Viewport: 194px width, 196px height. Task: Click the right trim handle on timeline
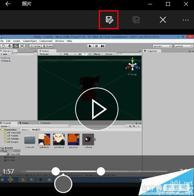click(x=101, y=171)
